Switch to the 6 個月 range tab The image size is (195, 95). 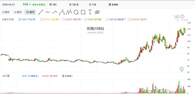pos(18,12)
